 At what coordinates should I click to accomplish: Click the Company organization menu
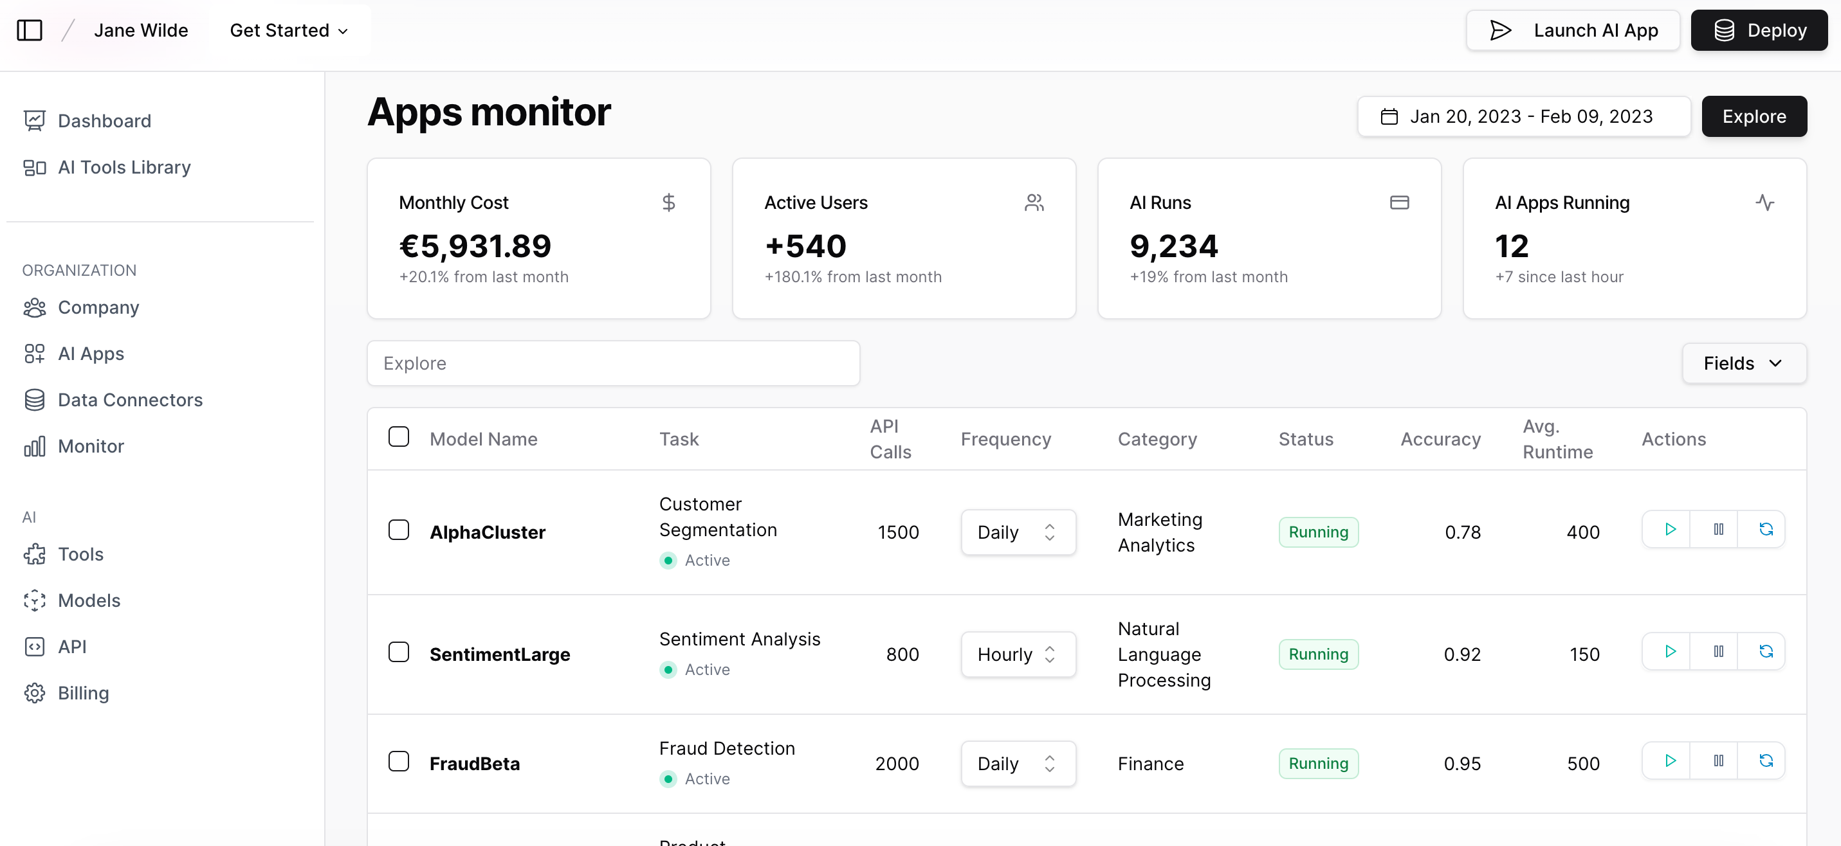(97, 306)
